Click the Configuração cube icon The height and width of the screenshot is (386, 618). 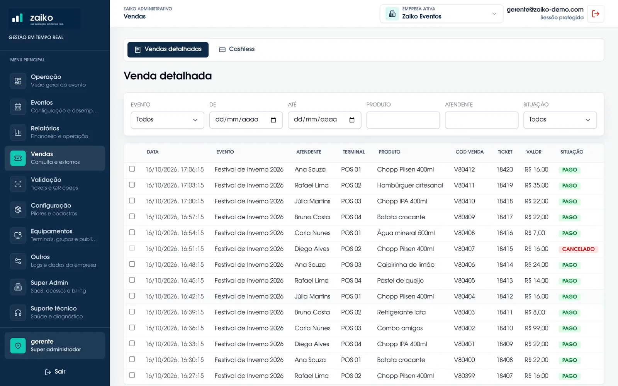(x=18, y=210)
